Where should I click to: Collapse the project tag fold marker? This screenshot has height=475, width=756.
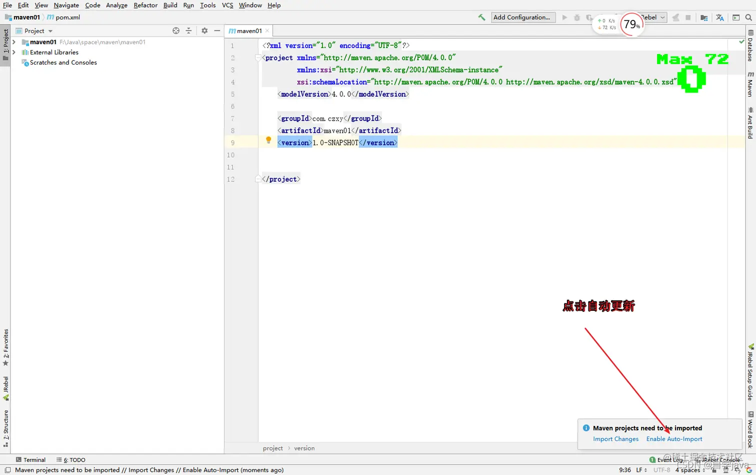[258, 58]
